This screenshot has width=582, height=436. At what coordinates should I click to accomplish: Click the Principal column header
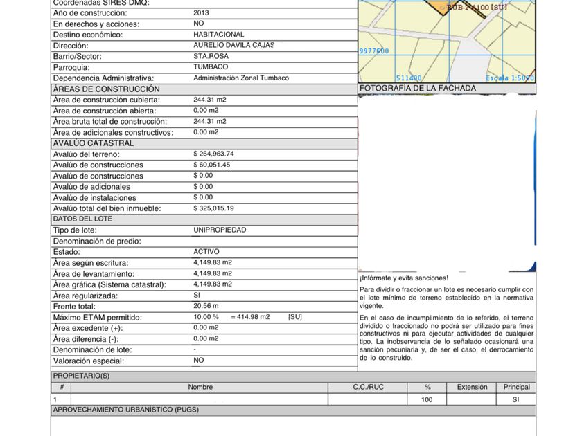pyautogui.click(x=517, y=387)
